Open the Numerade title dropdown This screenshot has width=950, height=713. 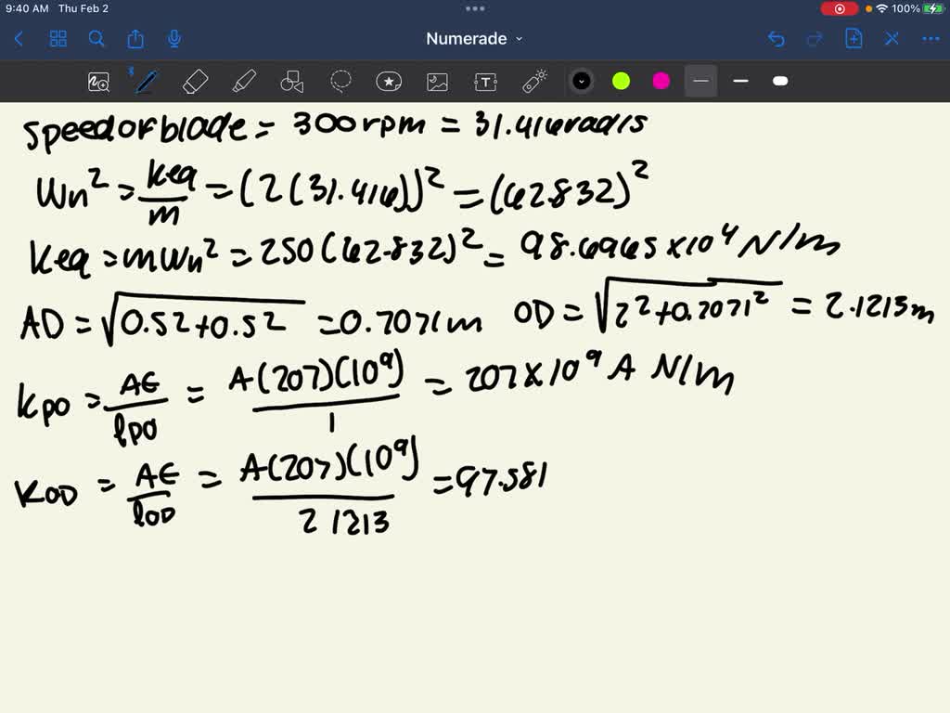point(473,39)
